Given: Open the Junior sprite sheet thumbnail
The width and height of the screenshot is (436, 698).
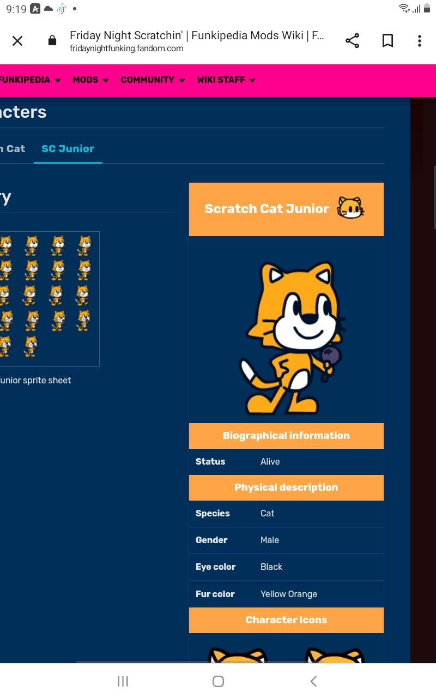Looking at the screenshot, I should point(50,299).
